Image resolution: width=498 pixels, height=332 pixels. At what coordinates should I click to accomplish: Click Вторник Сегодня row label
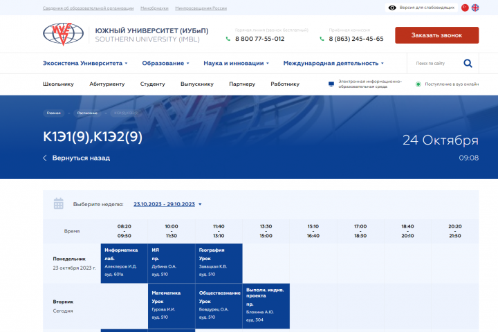(63, 306)
